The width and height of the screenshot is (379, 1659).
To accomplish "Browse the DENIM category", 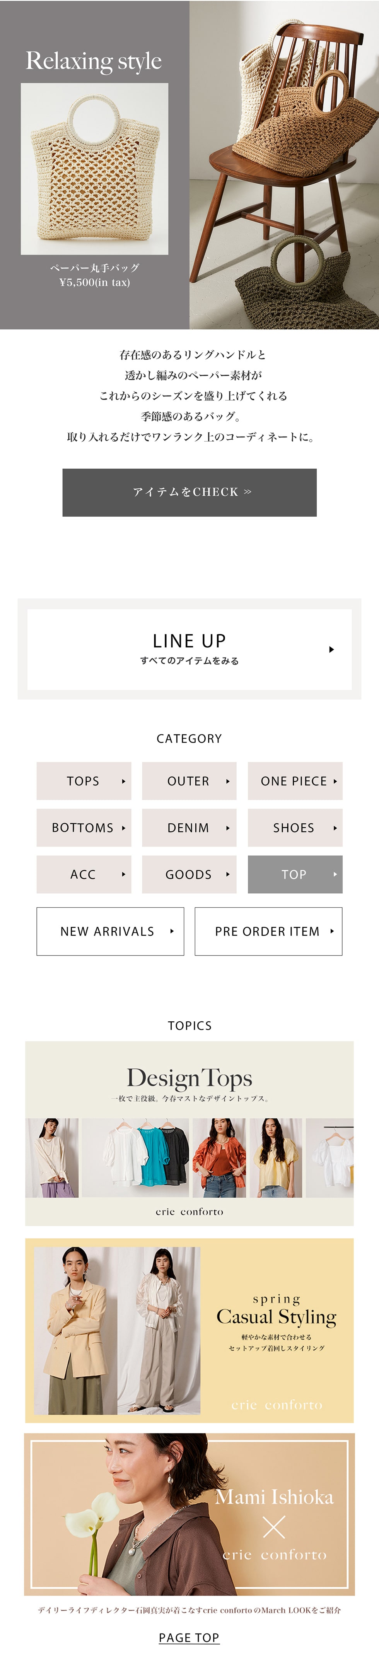I will [x=189, y=828].
